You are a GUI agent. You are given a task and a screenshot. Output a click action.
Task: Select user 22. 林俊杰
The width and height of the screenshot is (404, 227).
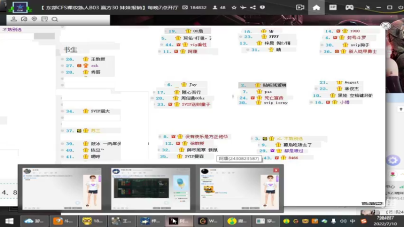[339, 89]
